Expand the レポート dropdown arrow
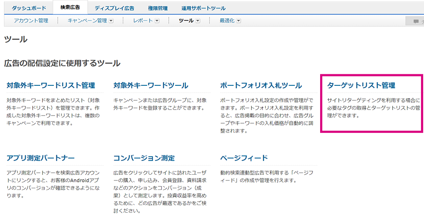 (x=157, y=21)
